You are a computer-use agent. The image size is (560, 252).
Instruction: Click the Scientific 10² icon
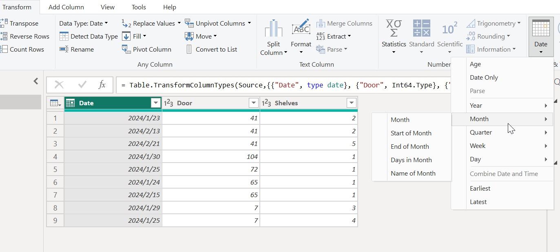(450, 29)
